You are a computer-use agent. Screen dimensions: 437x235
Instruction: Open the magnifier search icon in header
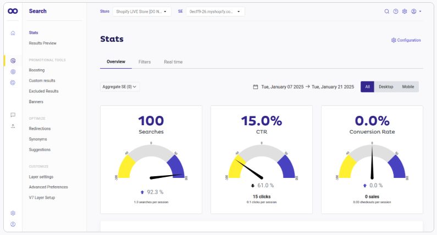pos(386,11)
